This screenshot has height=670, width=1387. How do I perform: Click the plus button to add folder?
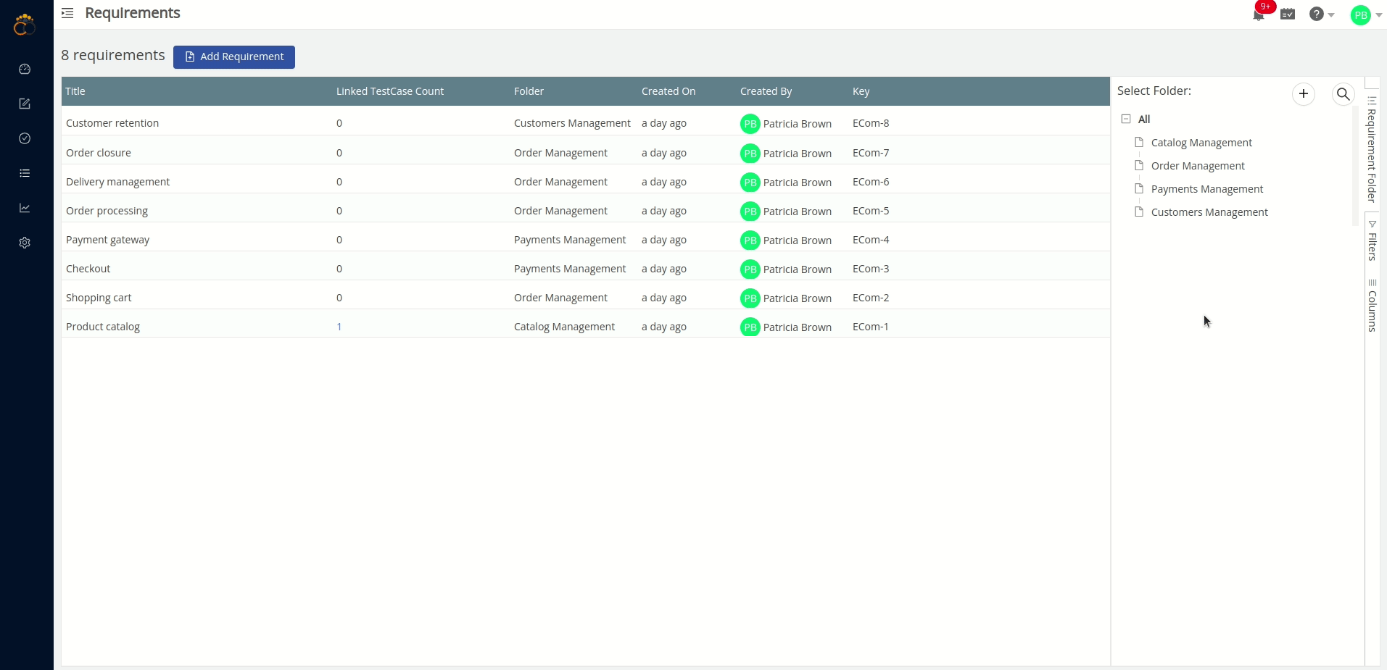1304,93
